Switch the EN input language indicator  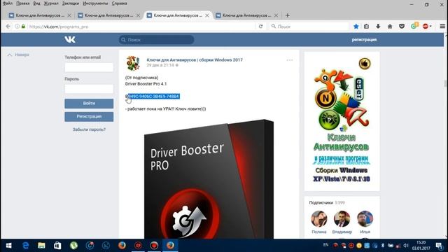coord(325,245)
